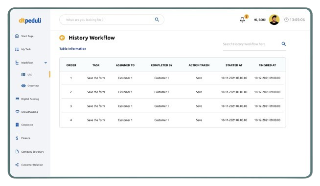This screenshot has width=320, height=186.
Task: Click Assigned To 'Customer 1' in row 2
Action: (x=125, y=92)
